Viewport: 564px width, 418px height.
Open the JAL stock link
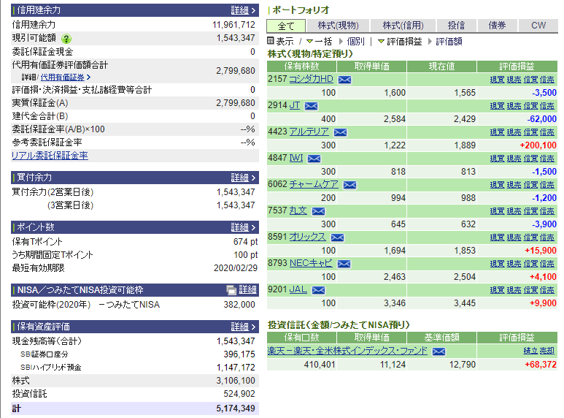coord(298,289)
